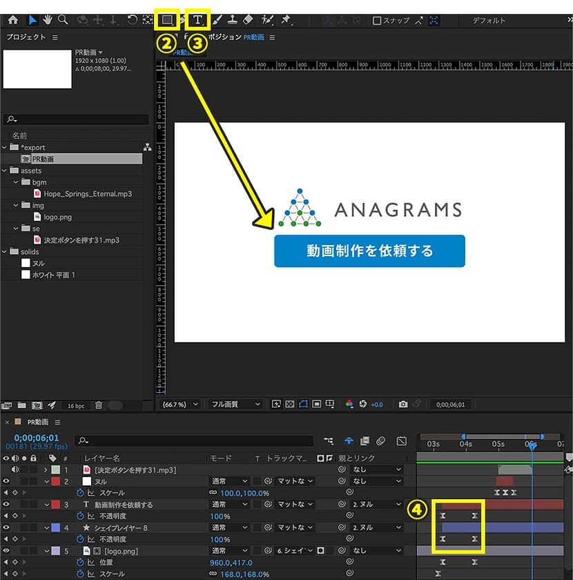This screenshot has height=580, width=573.
Task: Hide the ヌル layer with eye toggle
Action: [7, 481]
